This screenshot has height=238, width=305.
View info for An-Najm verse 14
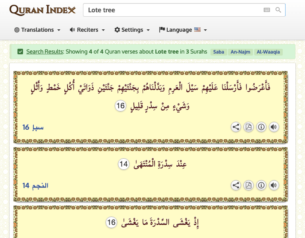[261, 185]
